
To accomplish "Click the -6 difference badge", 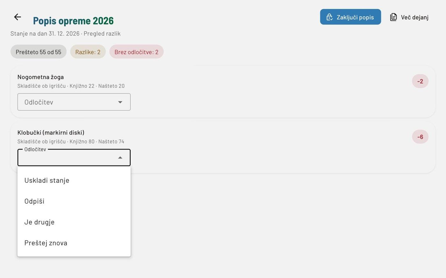I will pyautogui.click(x=420, y=137).
